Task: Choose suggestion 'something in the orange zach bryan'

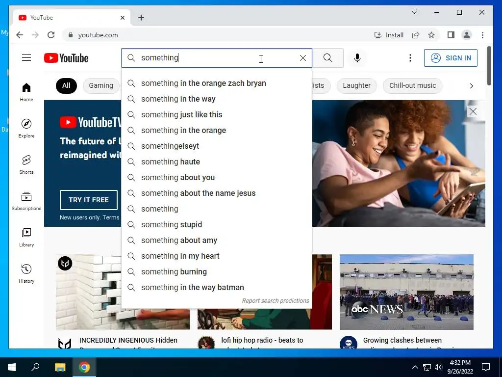Action: [216, 83]
